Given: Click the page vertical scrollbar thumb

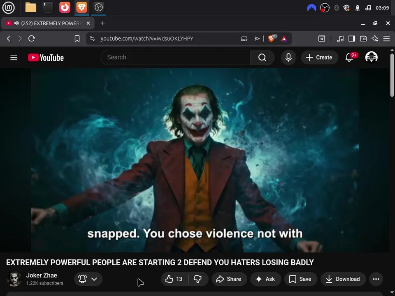Looking at the screenshot, I should (392, 75).
